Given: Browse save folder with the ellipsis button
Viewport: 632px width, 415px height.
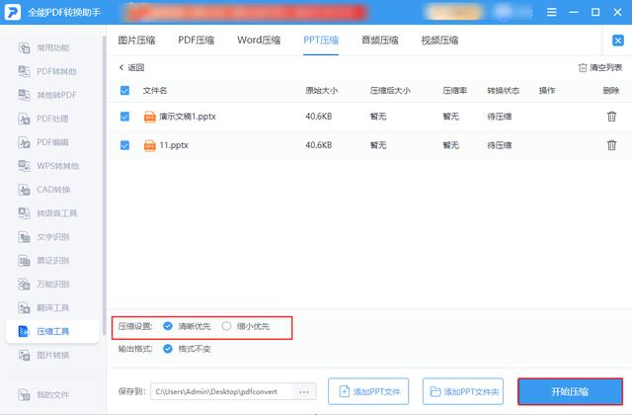Looking at the screenshot, I should [304, 391].
